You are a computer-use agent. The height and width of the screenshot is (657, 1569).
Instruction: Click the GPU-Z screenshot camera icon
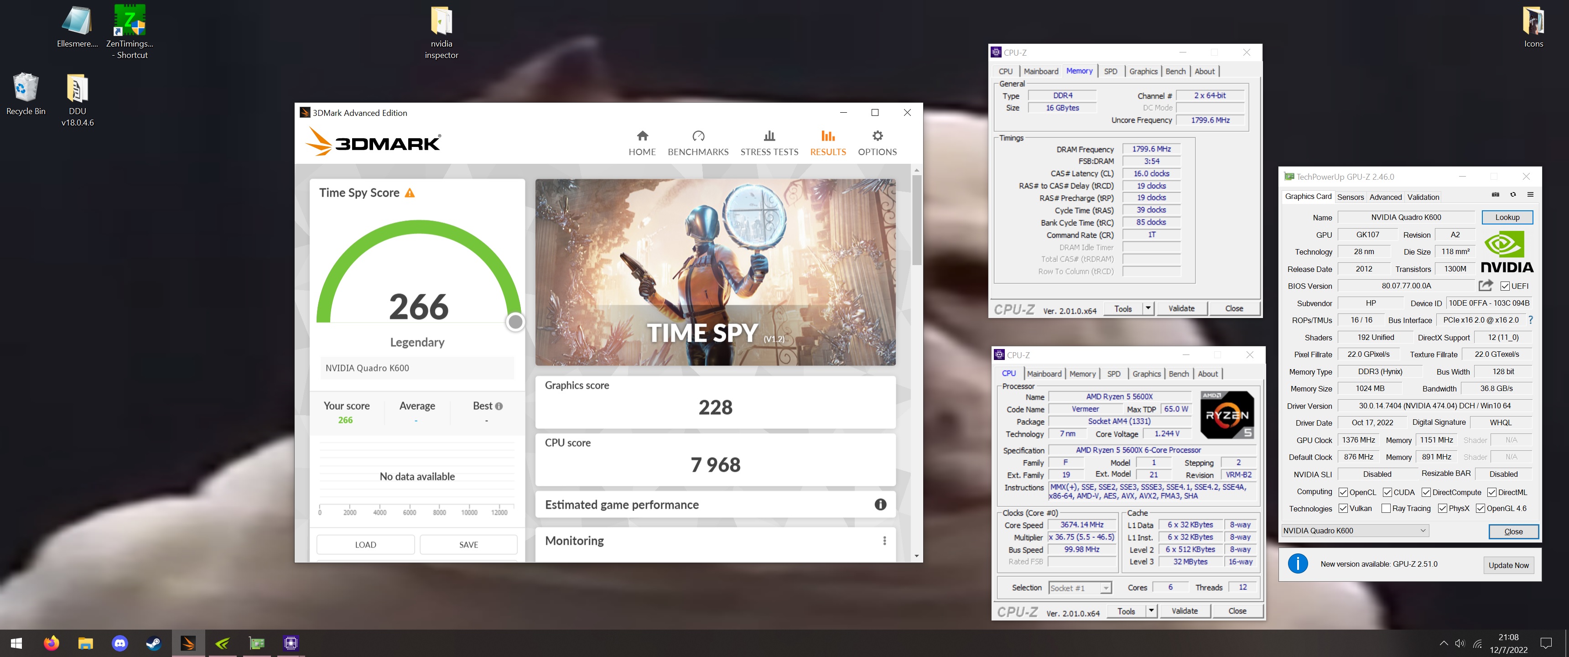(x=1495, y=195)
